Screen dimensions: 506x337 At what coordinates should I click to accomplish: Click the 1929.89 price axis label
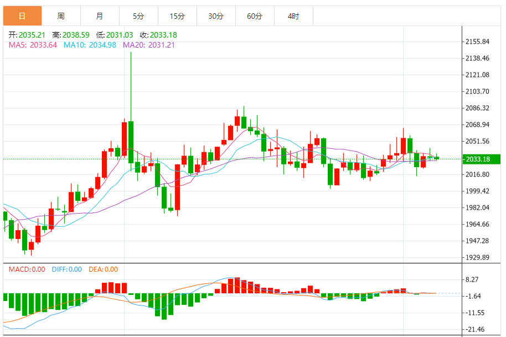[477, 258]
